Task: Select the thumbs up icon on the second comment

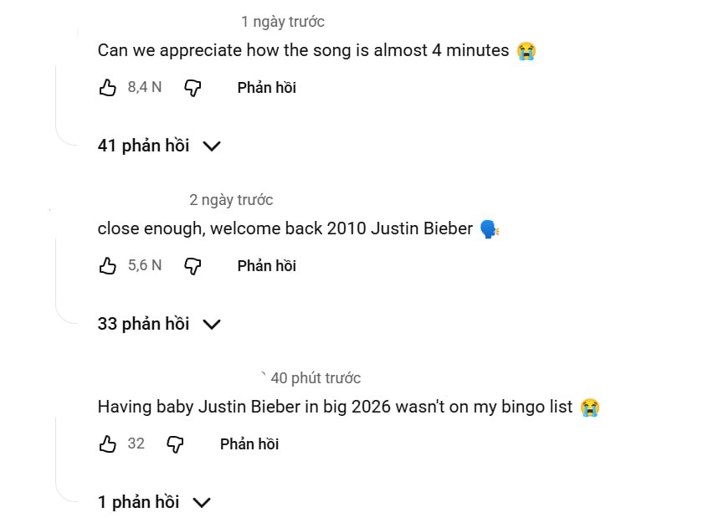Action: pos(108,265)
